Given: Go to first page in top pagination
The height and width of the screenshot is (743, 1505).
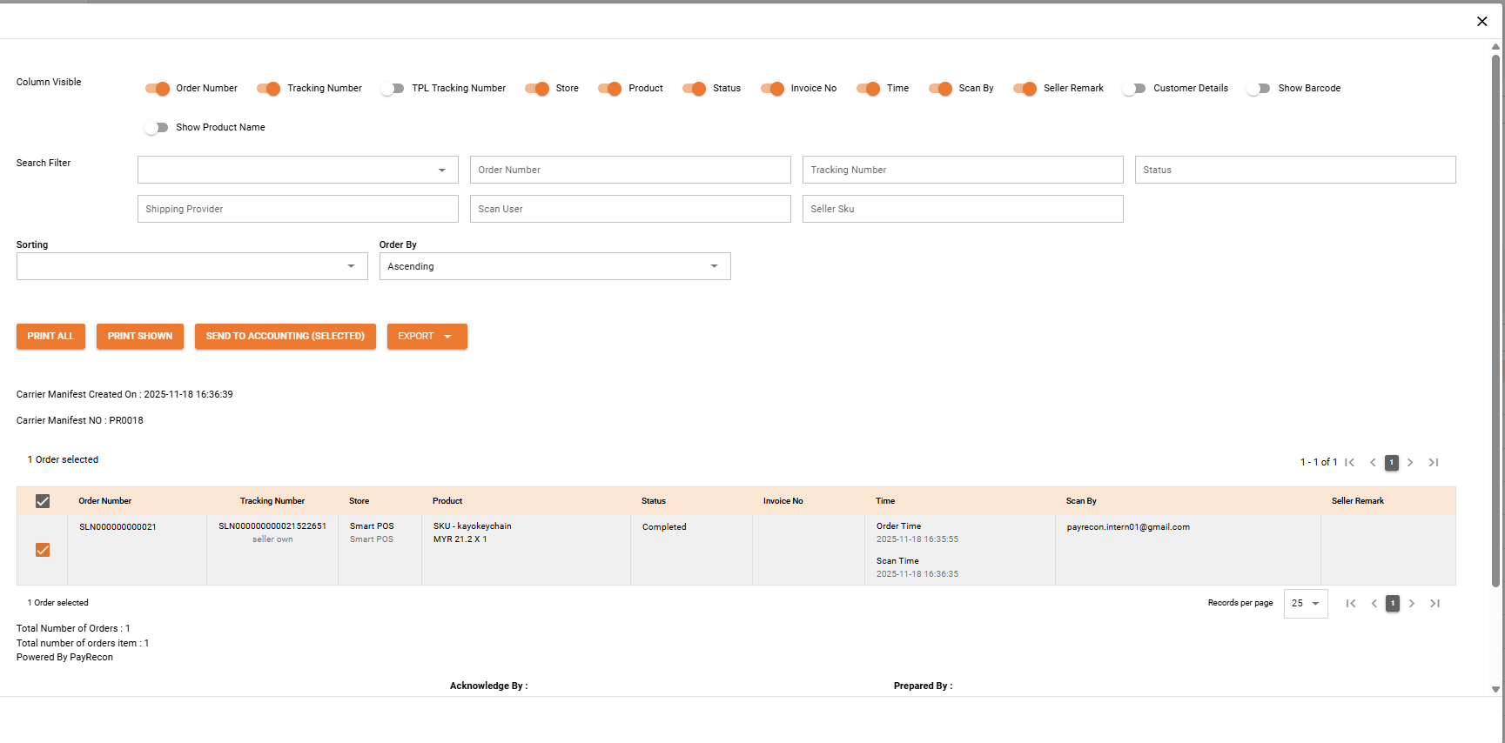Looking at the screenshot, I should coord(1349,463).
